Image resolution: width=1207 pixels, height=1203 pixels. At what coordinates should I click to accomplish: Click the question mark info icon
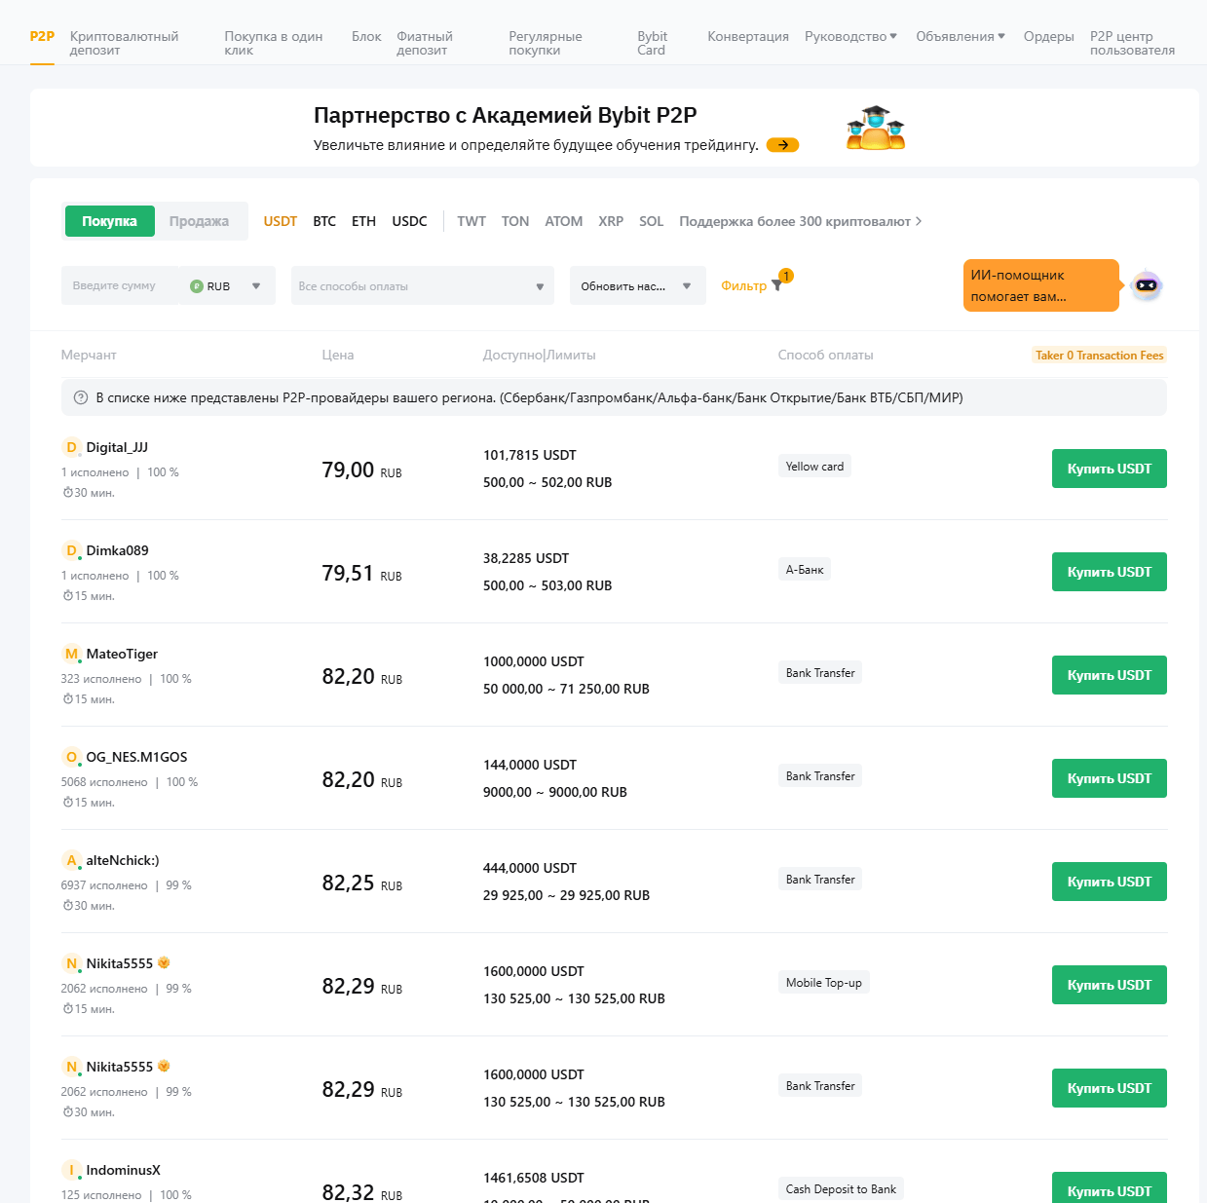81,397
